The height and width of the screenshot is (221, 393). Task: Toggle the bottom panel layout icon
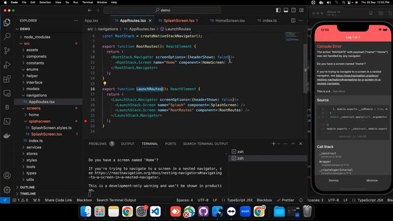(x=286, y=10)
